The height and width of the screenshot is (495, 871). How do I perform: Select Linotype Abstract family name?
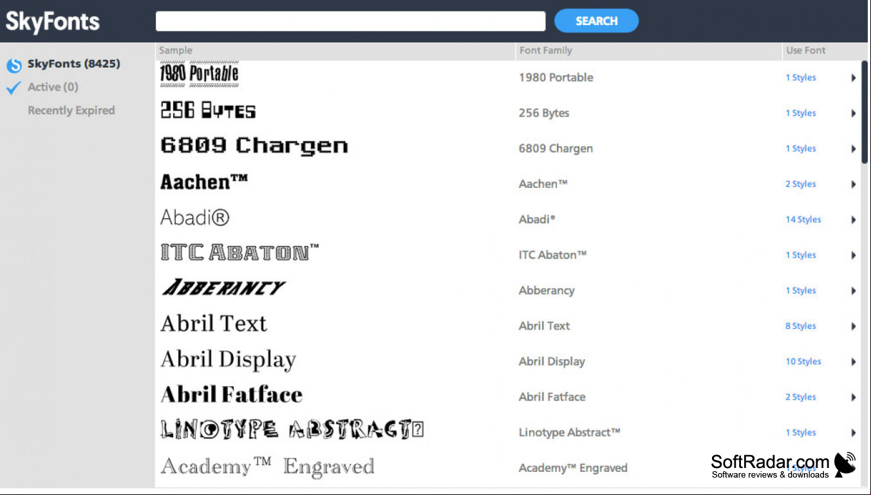[570, 433]
